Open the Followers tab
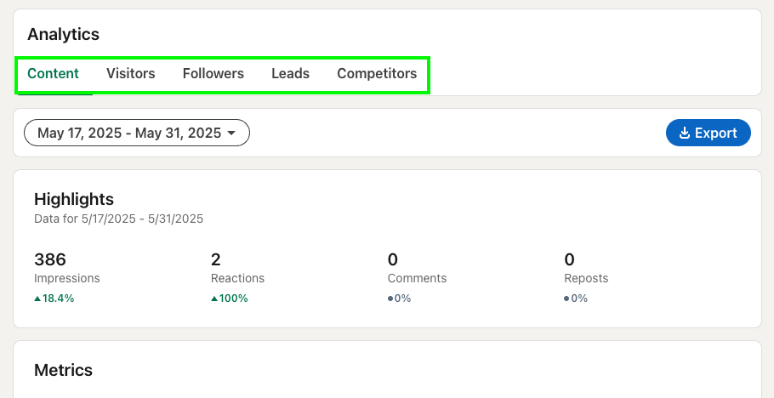774x398 pixels. [x=213, y=74]
